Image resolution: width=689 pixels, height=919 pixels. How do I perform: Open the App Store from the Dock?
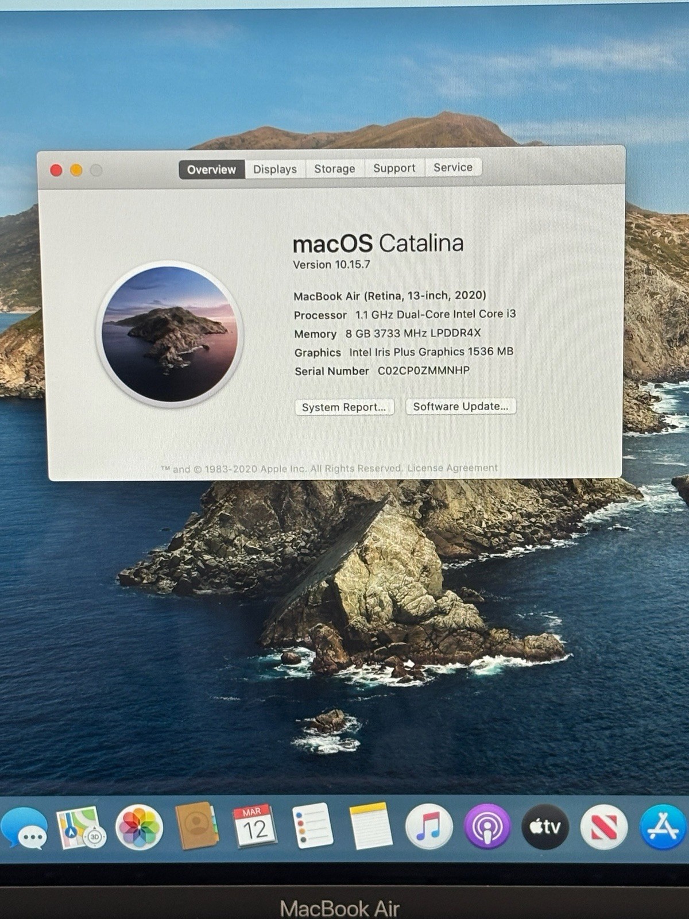coord(664,827)
